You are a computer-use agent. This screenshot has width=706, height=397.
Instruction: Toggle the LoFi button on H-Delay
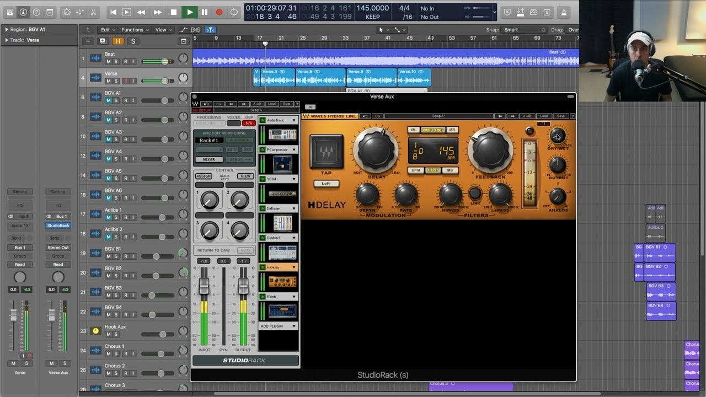click(327, 184)
